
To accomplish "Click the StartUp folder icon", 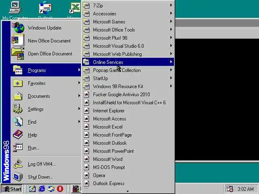I will [x=86, y=78].
